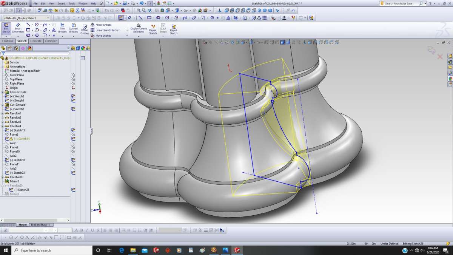453x255 pixels.
Task: Select the Spline tool in the sketch ribbon
Action: tap(45, 25)
